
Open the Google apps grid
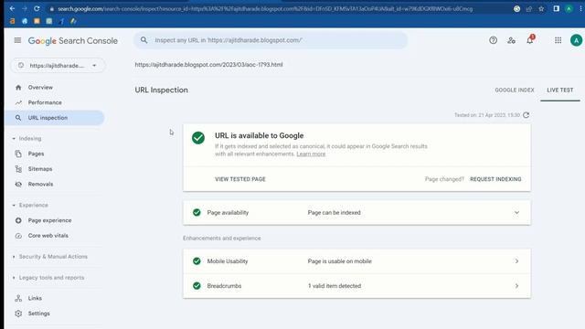(558, 40)
